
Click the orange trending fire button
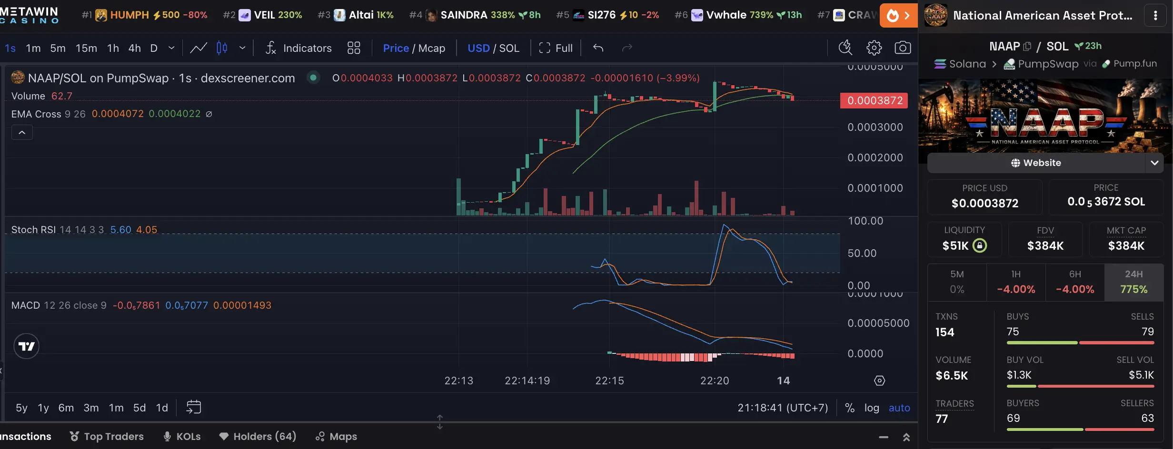pos(898,15)
